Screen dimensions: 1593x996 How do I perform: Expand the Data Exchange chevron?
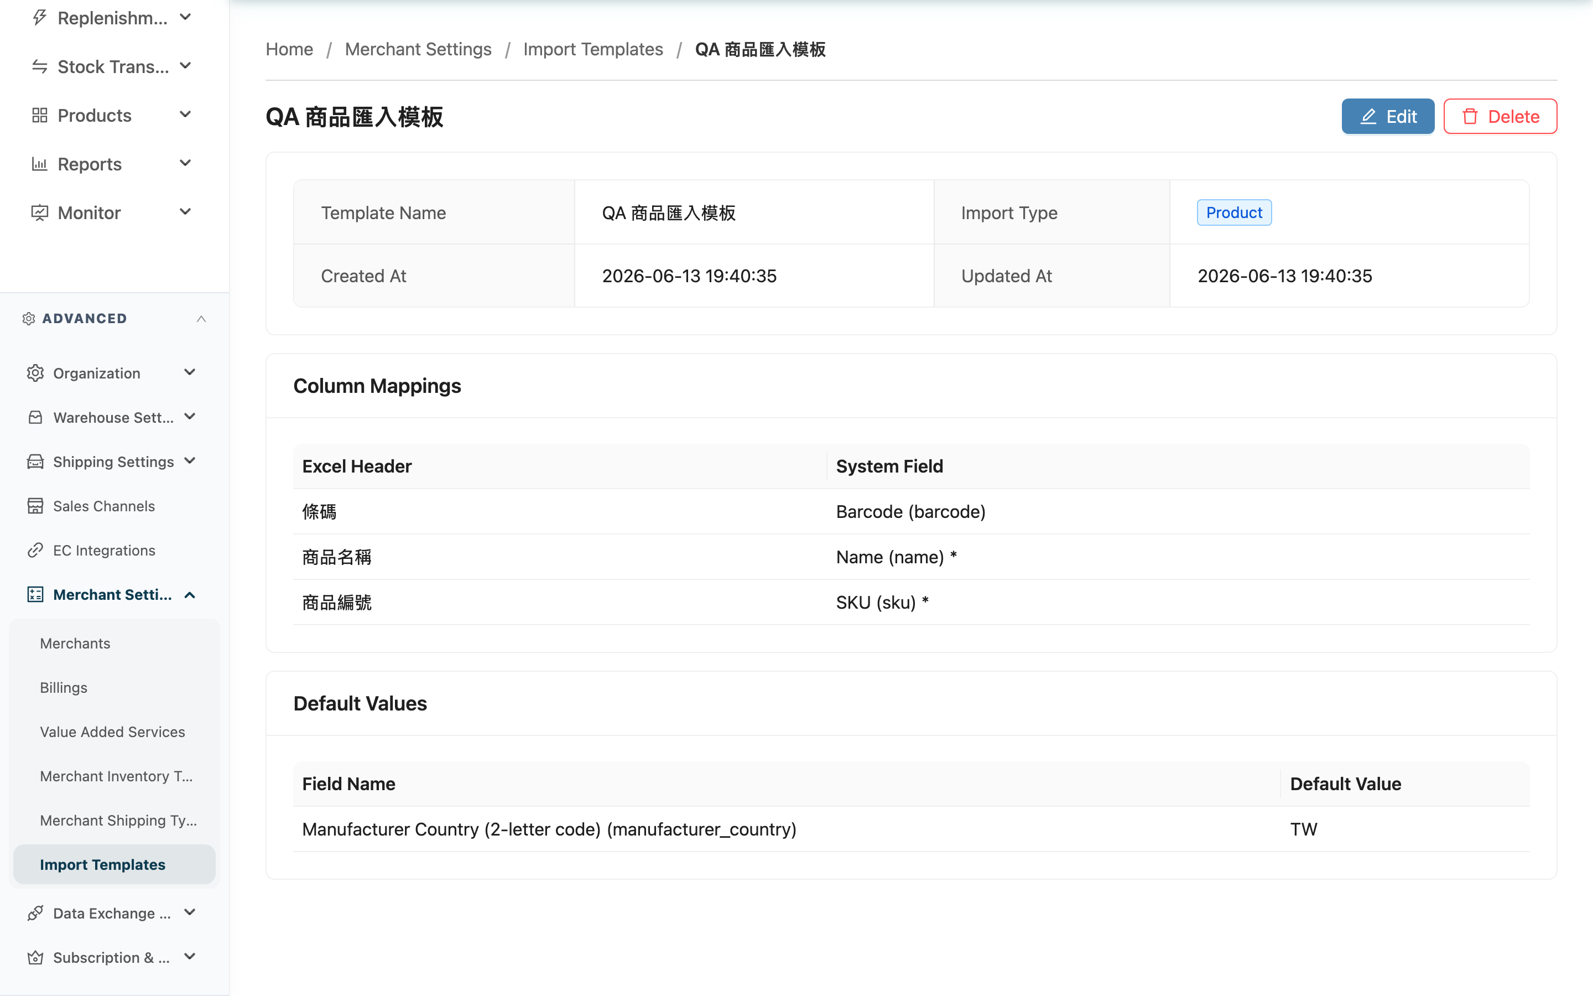coord(190,912)
